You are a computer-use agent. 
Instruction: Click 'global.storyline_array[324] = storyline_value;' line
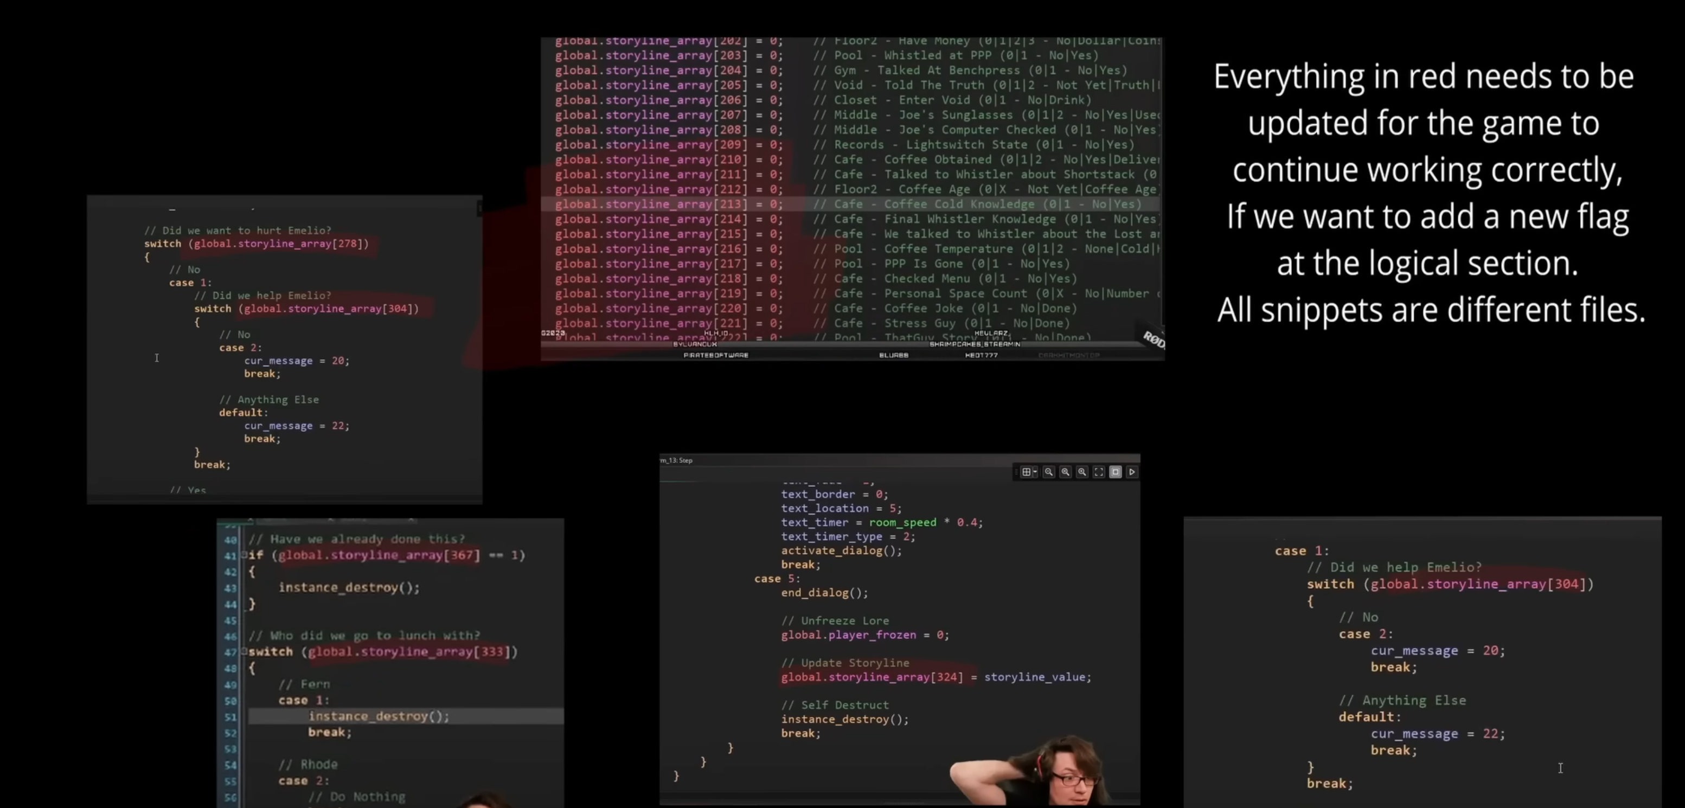pyautogui.click(x=936, y=677)
